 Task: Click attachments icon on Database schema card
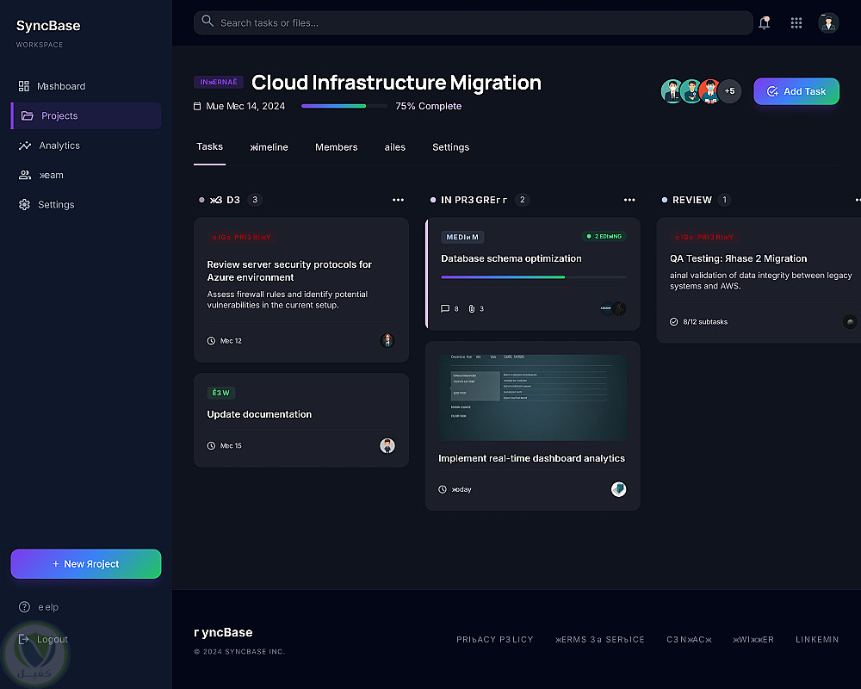click(471, 309)
